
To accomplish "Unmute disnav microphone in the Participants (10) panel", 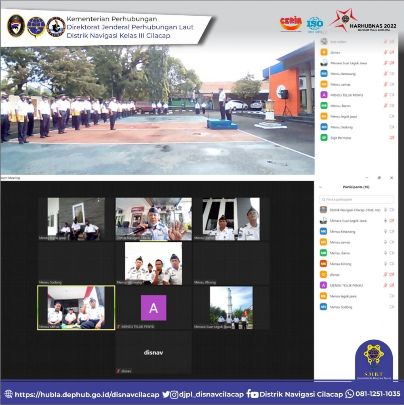I will coord(385,274).
